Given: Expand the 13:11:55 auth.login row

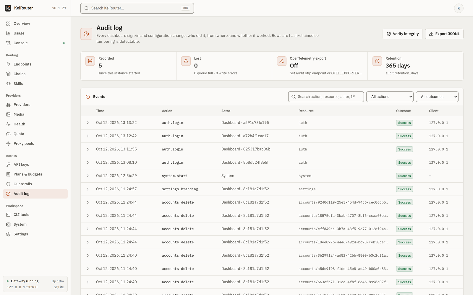Looking at the screenshot, I should [88, 149].
